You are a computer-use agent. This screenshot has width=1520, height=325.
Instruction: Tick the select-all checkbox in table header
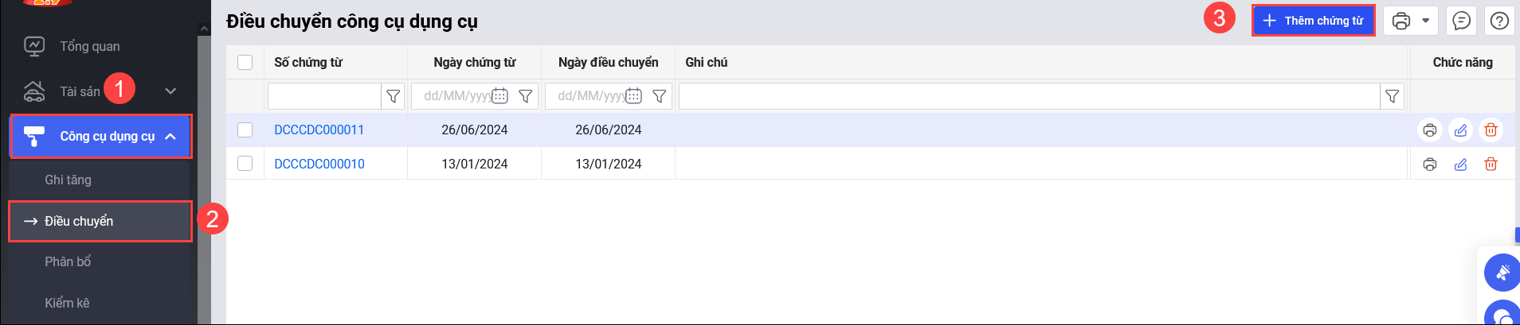(245, 62)
